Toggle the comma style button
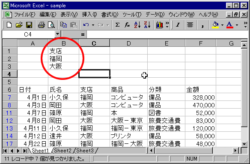Screen dimensions: 250x164 coord(202,25)
